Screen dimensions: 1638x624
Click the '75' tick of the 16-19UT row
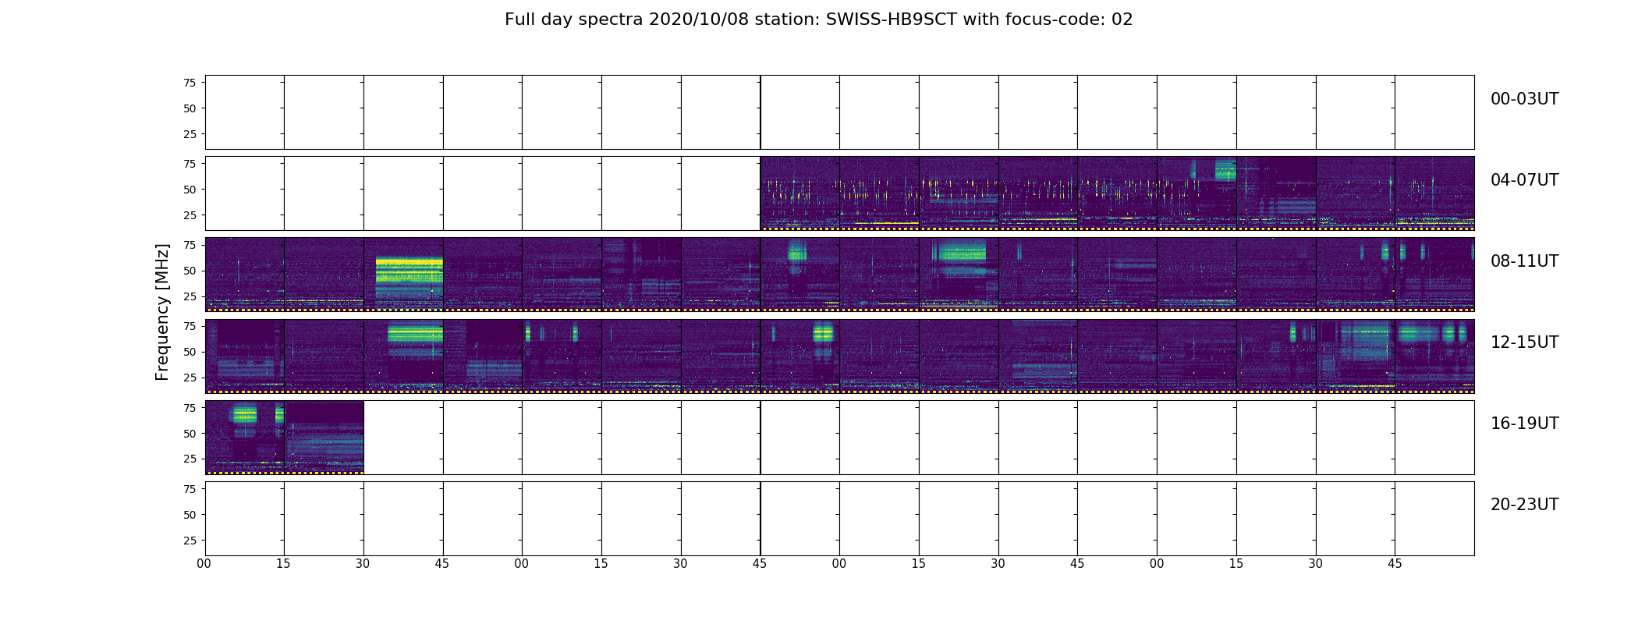tap(190, 407)
